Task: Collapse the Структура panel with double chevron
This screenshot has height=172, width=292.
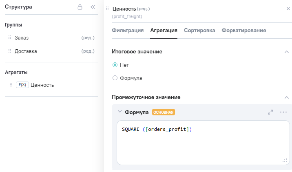Action: click(x=93, y=7)
